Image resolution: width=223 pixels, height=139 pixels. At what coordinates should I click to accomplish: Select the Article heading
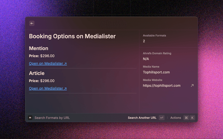37,73
